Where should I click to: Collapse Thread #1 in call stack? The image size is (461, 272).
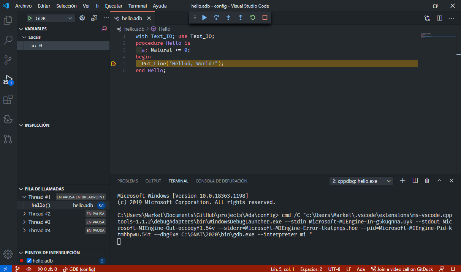pos(25,197)
